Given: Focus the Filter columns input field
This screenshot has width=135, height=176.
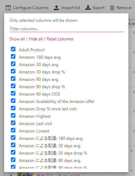Looking at the screenshot, I should [x=67, y=29].
